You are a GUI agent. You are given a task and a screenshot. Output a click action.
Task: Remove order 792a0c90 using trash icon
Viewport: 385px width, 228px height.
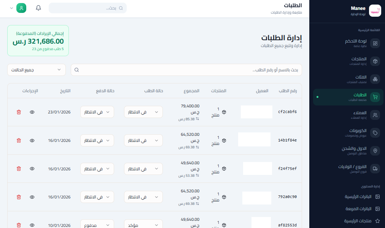point(19,197)
